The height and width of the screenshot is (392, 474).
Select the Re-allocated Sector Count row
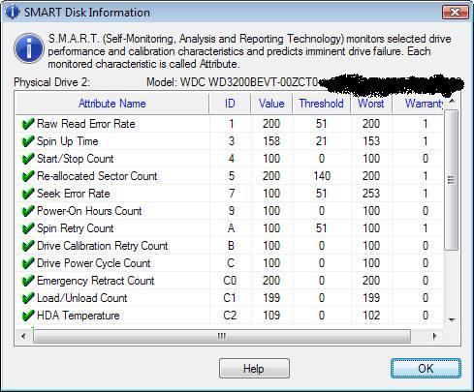point(230,176)
